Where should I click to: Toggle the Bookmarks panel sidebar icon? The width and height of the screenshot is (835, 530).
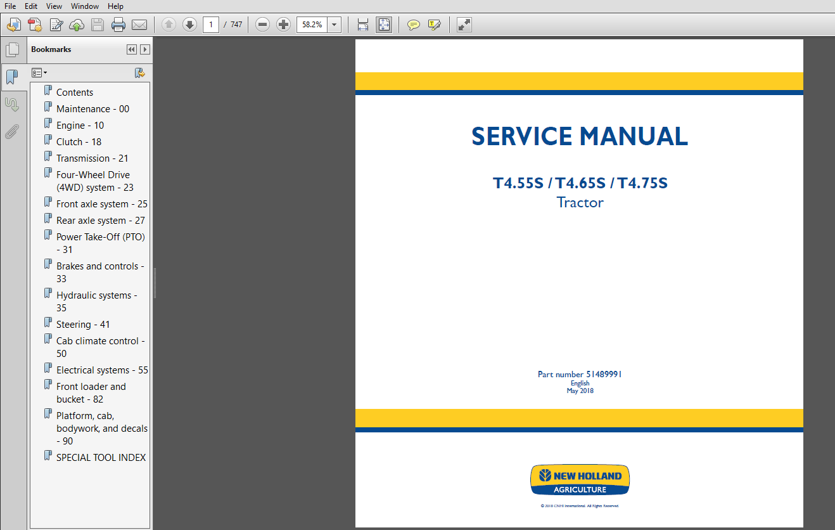[x=11, y=77]
